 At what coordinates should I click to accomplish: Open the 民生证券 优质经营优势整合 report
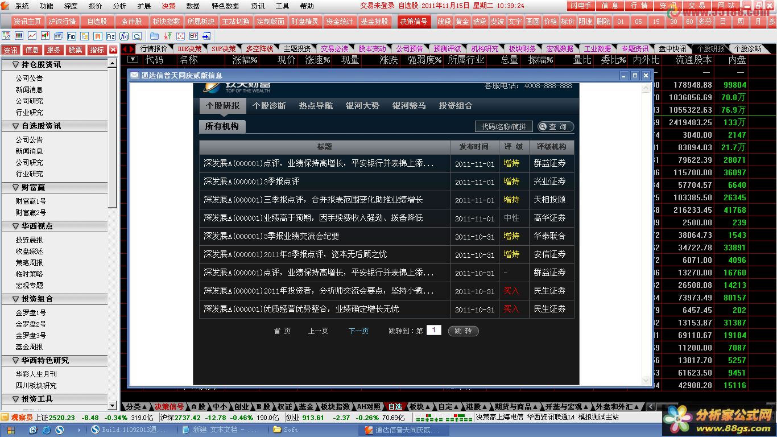(x=386, y=309)
